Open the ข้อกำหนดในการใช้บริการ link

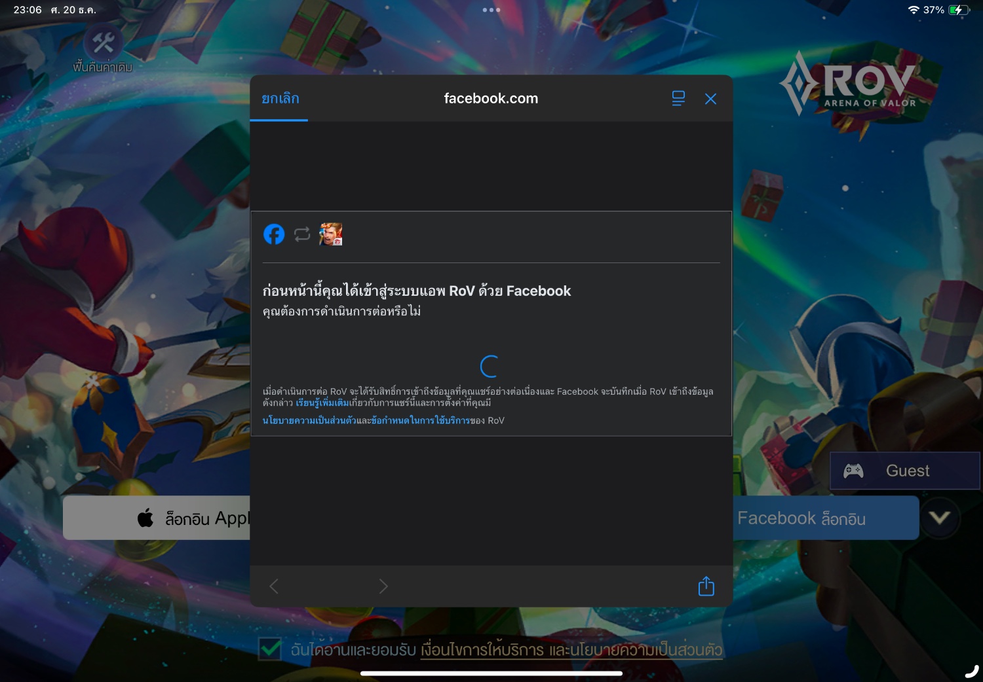point(420,420)
